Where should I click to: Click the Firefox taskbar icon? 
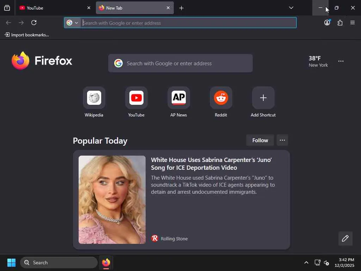click(106, 263)
